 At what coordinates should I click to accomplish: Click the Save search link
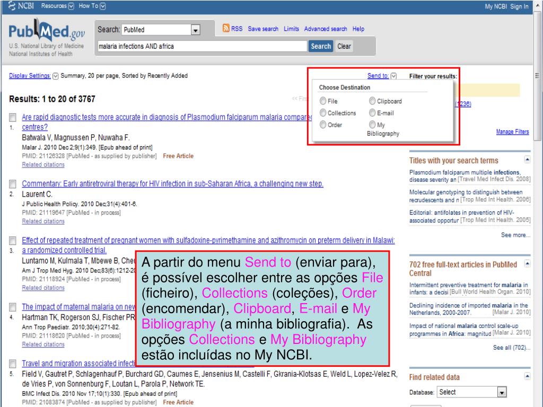tap(263, 29)
